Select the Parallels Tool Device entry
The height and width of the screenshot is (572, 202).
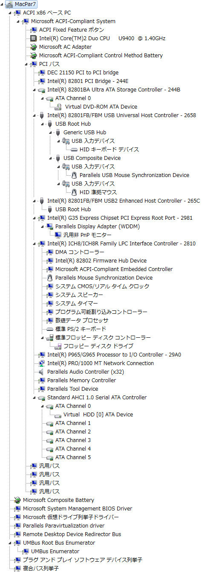72,389
